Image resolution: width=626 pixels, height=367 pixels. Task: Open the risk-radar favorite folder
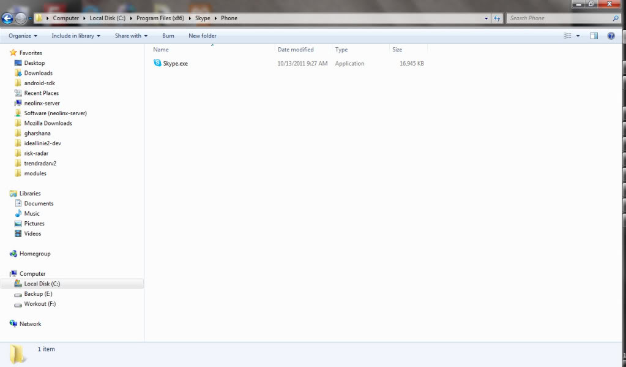(x=36, y=153)
